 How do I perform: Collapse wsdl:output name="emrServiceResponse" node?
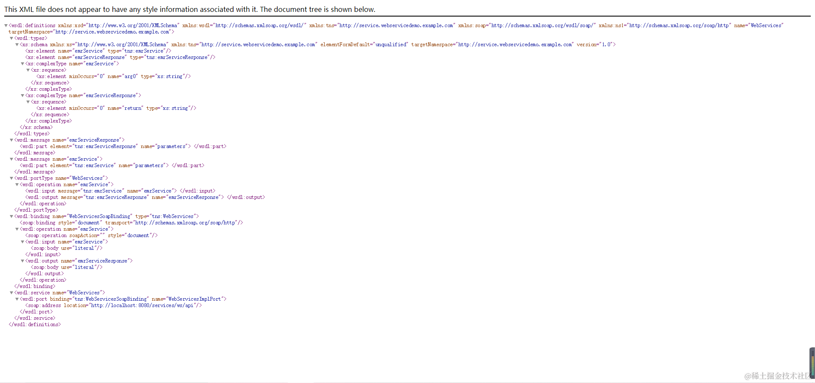[x=22, y=261]
